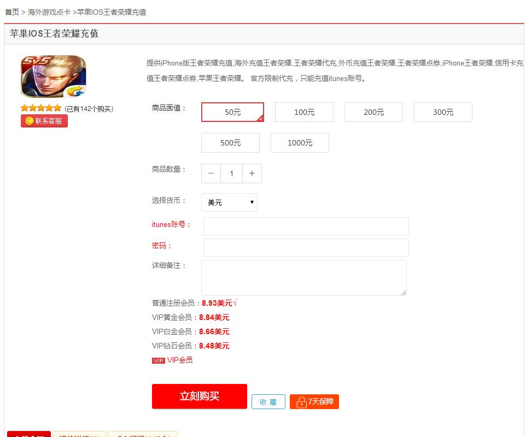Image resolution: width=526 pixels, height=437 pixels.
Task: Click the 商品面值 label
Action: 169,108
